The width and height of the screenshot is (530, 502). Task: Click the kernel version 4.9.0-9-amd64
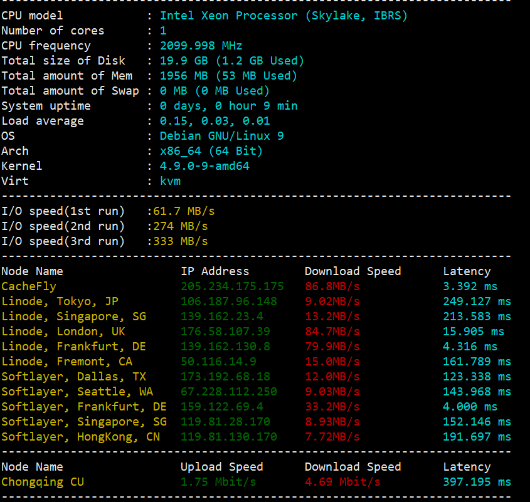coord(204,166)
